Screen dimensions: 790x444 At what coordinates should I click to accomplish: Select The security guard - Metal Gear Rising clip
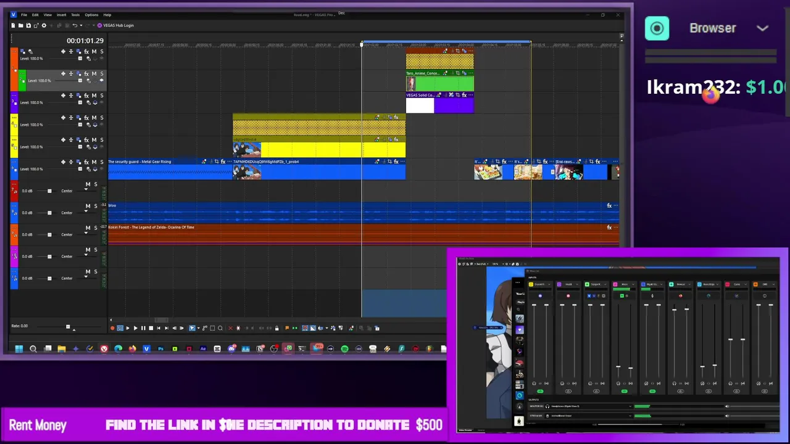coord(170,170)
